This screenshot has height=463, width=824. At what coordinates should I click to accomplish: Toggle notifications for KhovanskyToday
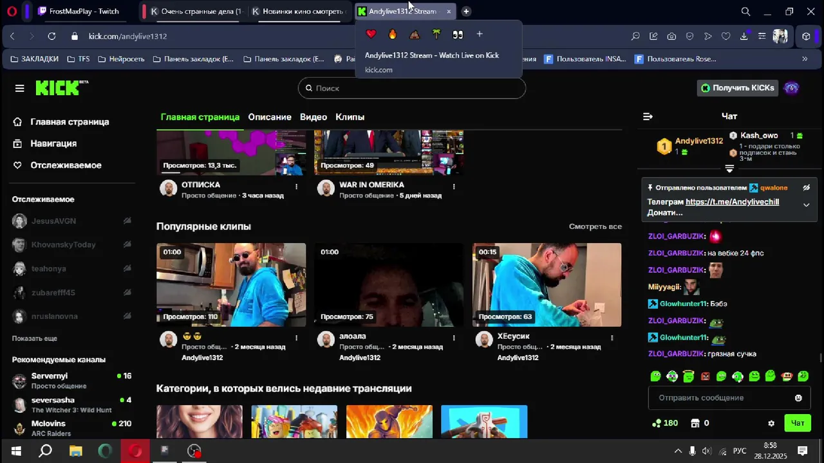click(127, 244)
